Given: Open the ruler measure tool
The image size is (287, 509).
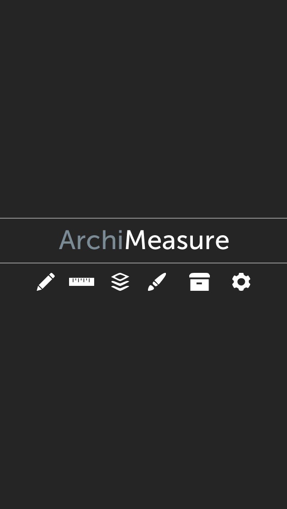Looking at the screenshot, I should (82, 282).
